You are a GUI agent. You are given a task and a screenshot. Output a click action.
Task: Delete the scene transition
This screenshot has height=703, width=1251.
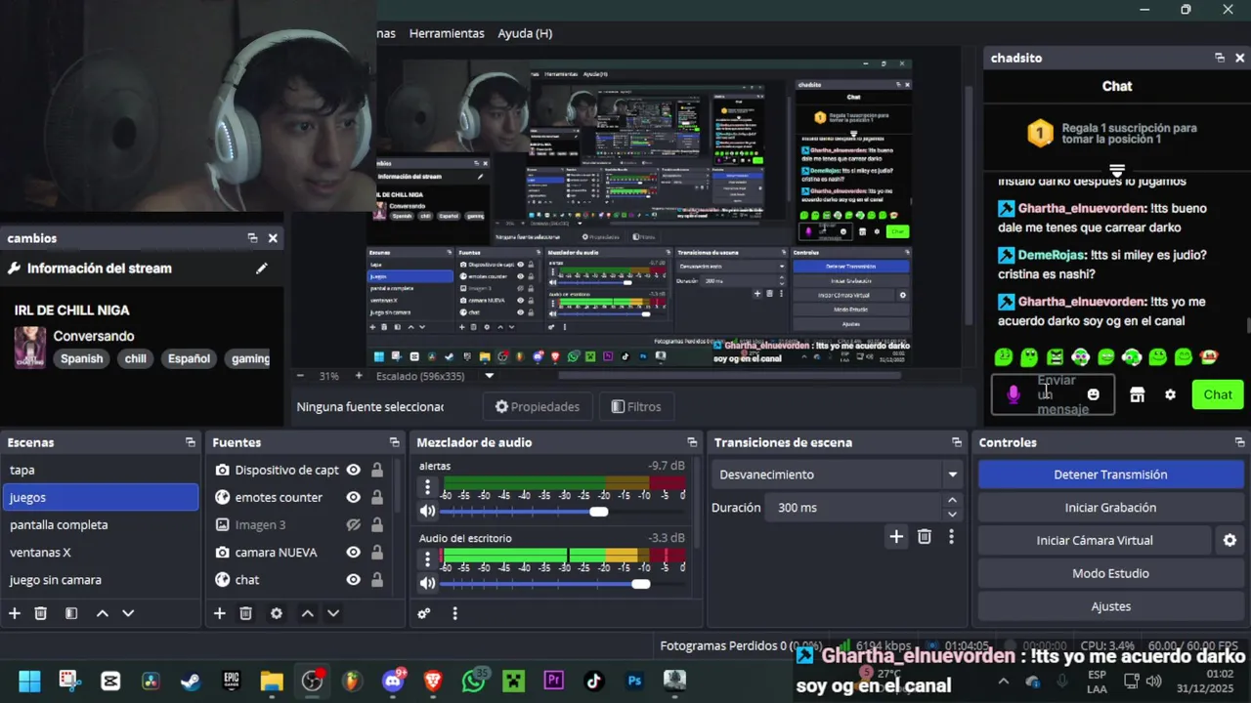click(x=925, y=536)
